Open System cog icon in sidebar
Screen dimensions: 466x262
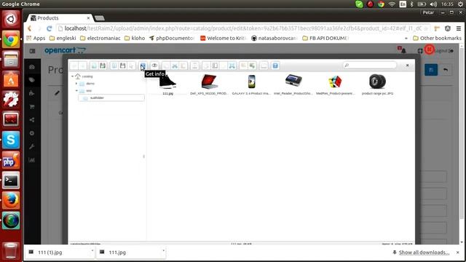(x=32, y=133)
